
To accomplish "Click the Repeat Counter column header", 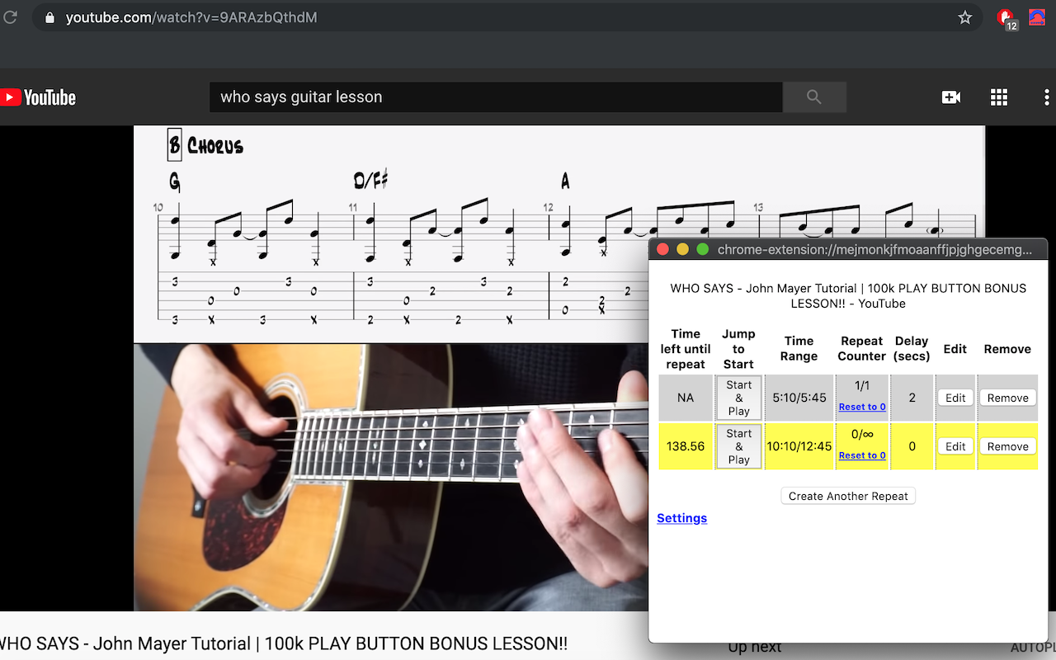I will click(862, 349).
